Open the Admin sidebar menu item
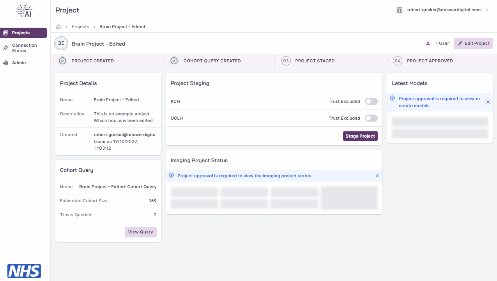 (23, 63)
